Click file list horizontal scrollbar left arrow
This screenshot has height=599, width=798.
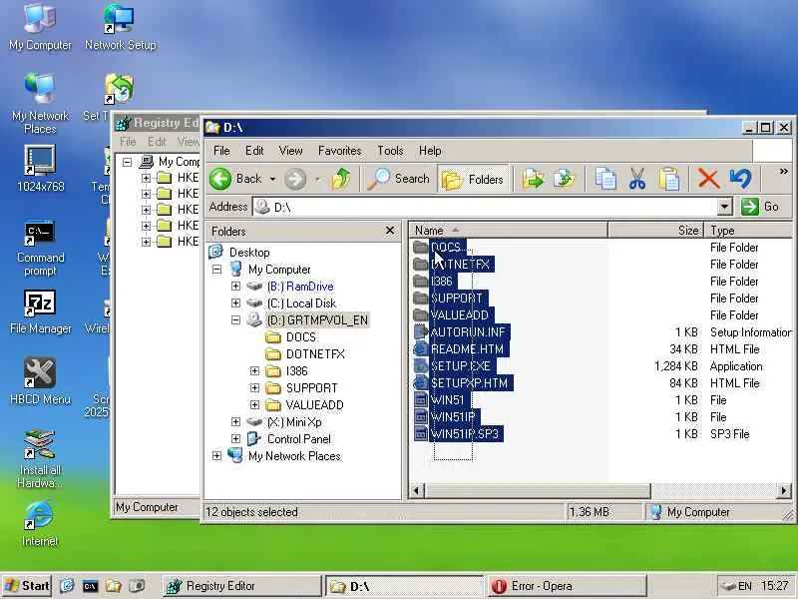point(416,490)
